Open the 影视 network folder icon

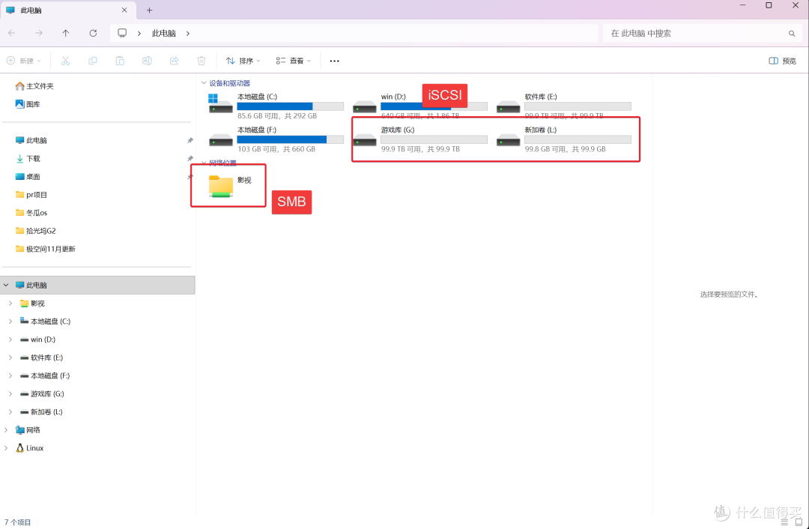221,186
